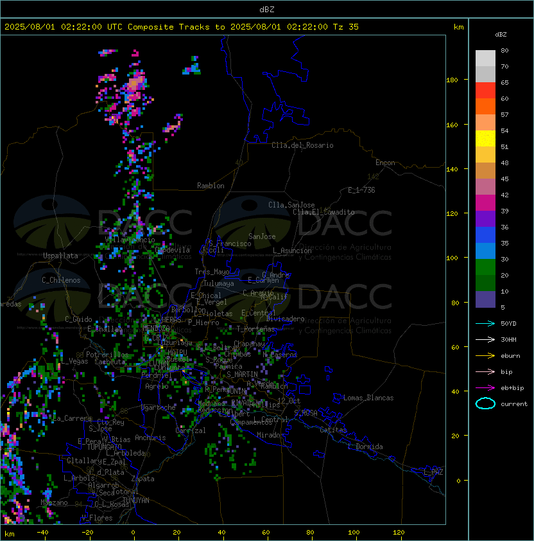534x541 pixels.
Task: Click the 'dBZ' heading above color scale
Action: tap(501, 35)
